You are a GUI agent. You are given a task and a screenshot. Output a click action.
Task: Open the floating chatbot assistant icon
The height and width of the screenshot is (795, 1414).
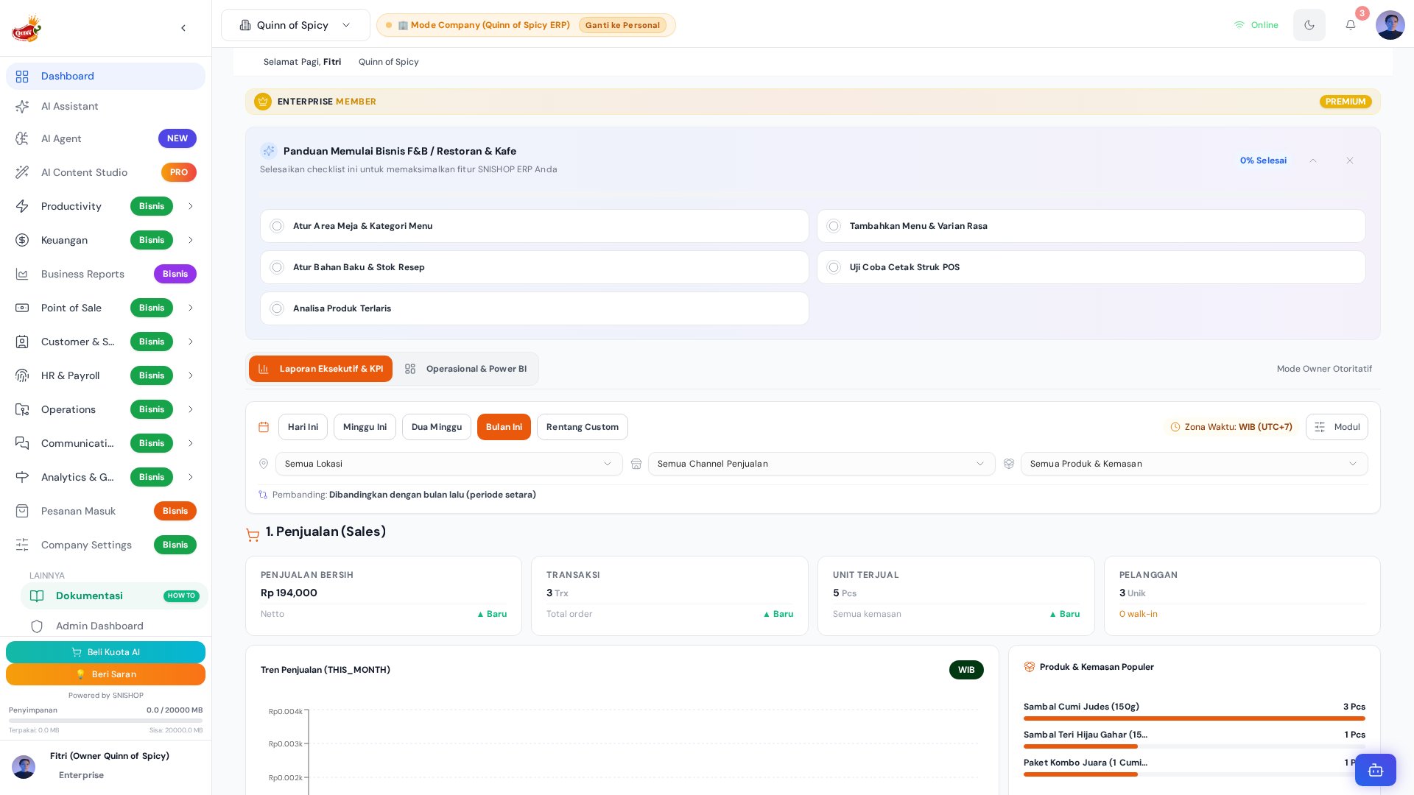1375,770
